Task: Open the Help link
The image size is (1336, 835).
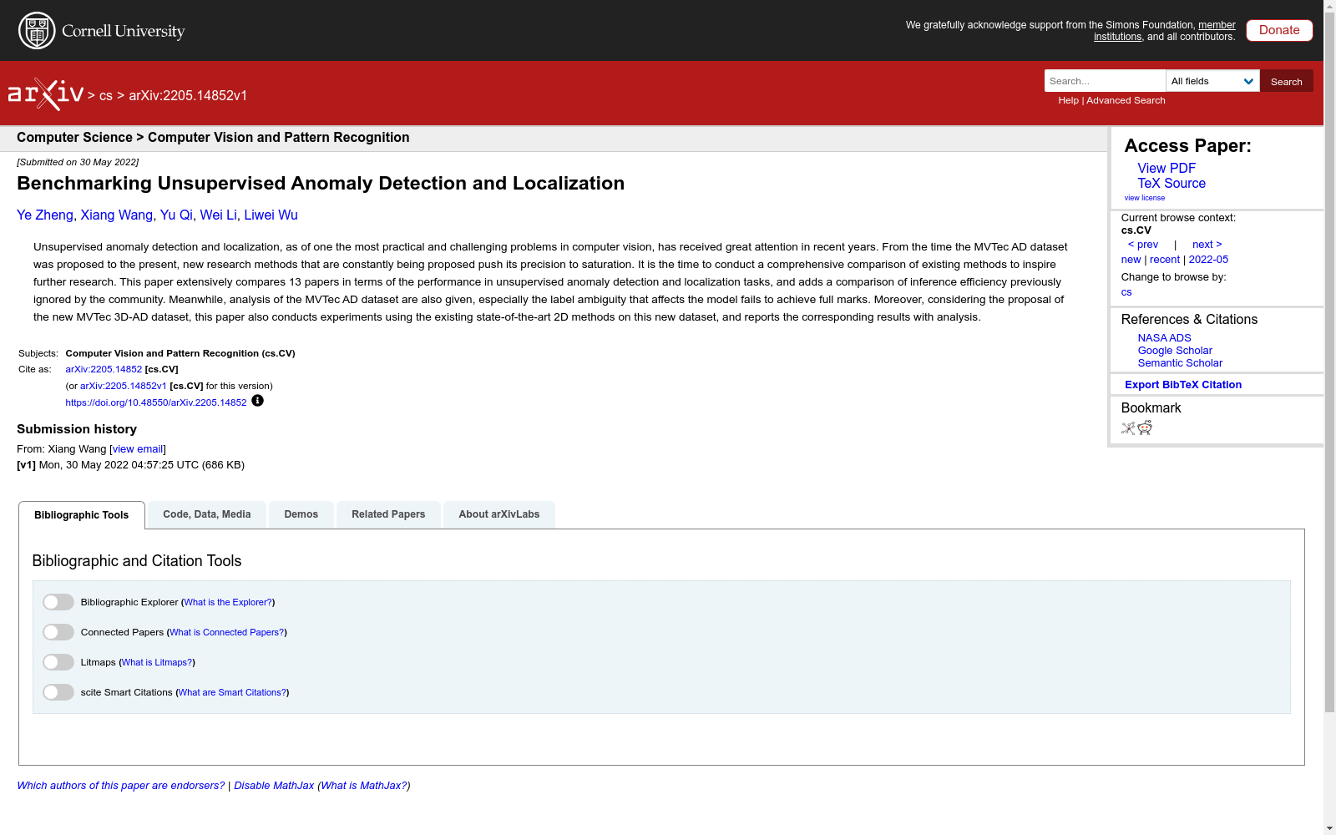Action: click(1068, 100)
